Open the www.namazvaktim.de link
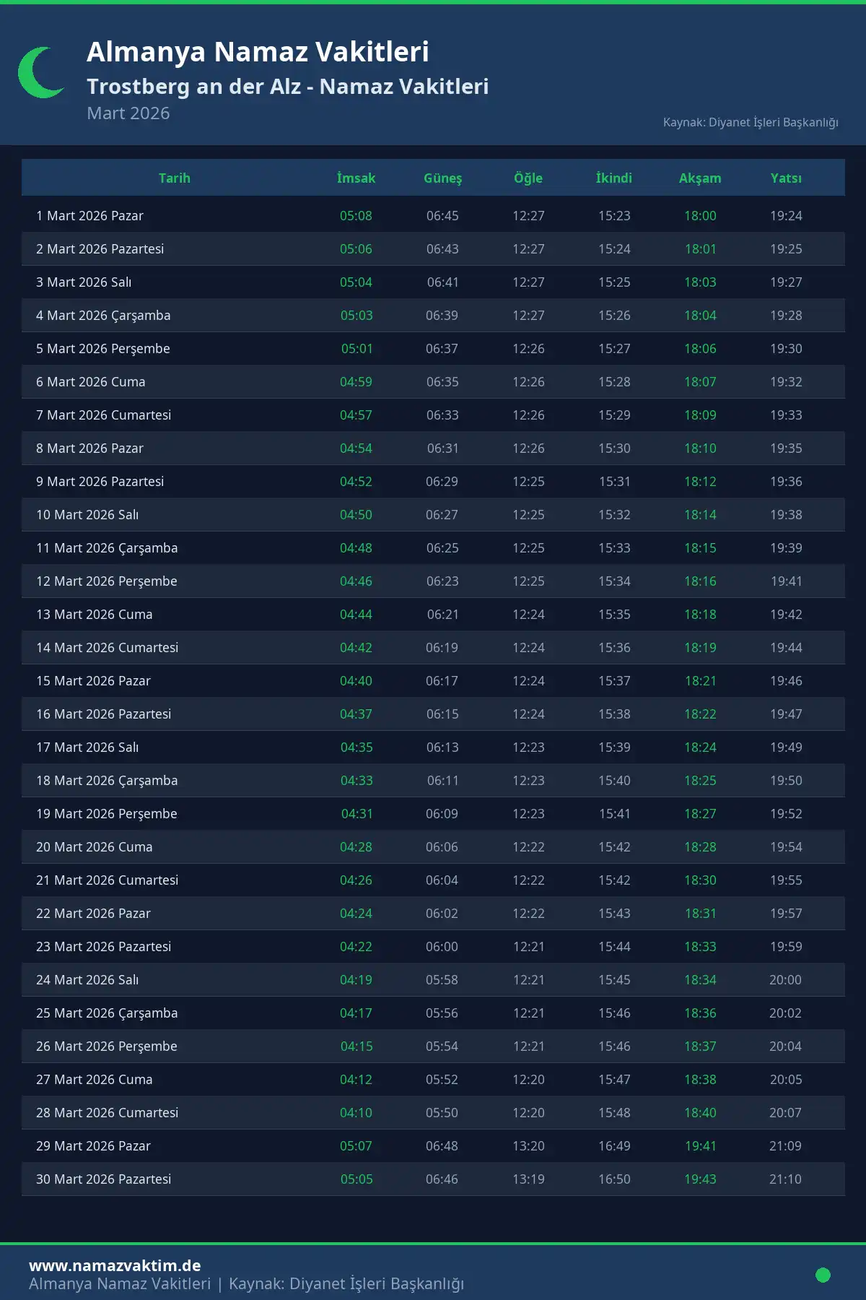 click(115, 1265)
